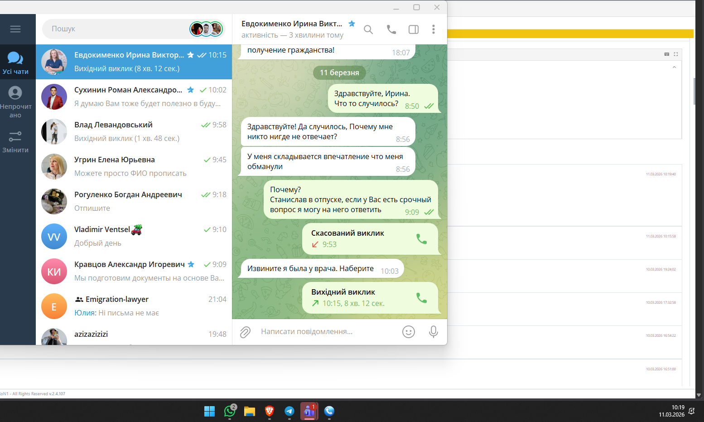Open chat with Влад Левандовський
The image size is (704, 422).
click(134, 131)
